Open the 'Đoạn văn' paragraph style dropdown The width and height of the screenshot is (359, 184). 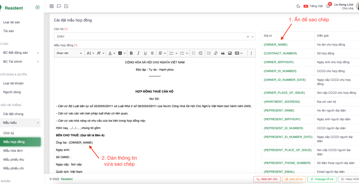click(x=69, y=53)
